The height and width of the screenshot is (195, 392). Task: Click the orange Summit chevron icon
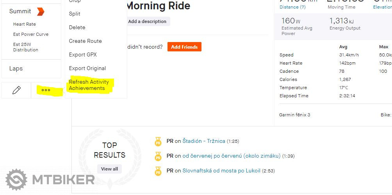point(41,12)
